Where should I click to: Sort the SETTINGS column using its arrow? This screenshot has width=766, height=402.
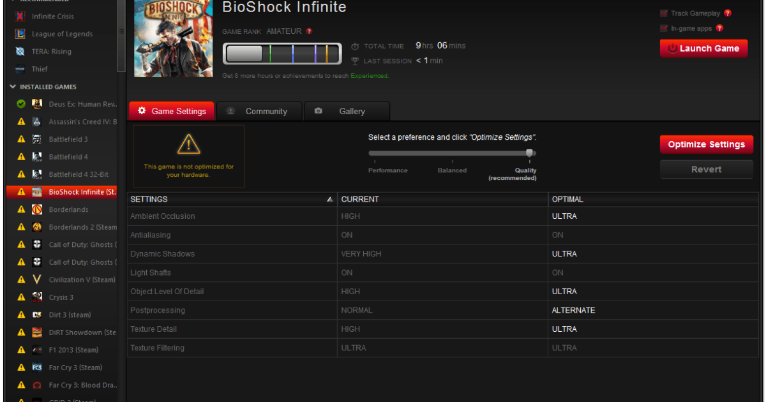pos(330,199)
